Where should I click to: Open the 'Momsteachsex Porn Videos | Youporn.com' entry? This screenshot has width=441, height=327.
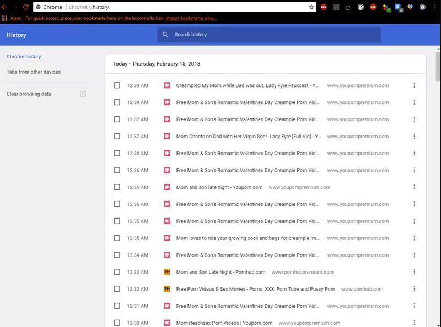point(224,323)
